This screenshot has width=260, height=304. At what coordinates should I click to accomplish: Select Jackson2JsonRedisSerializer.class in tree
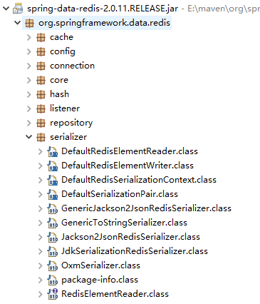coord(130,237)
